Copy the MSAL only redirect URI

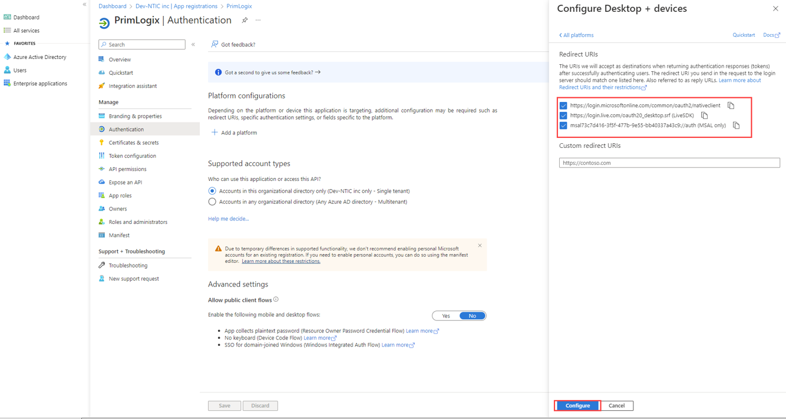[x=736, y=126]
